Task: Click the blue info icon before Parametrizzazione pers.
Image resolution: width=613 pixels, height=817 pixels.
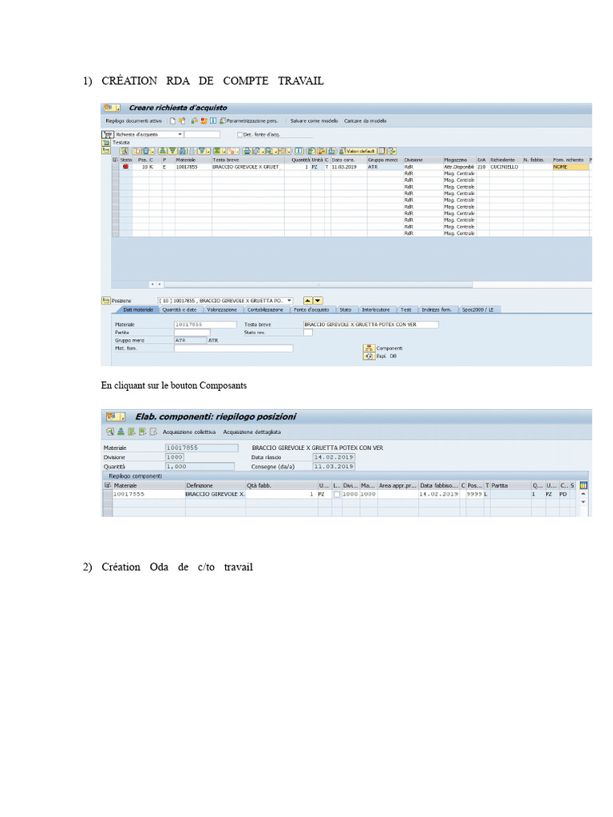Action: (212, 121)
